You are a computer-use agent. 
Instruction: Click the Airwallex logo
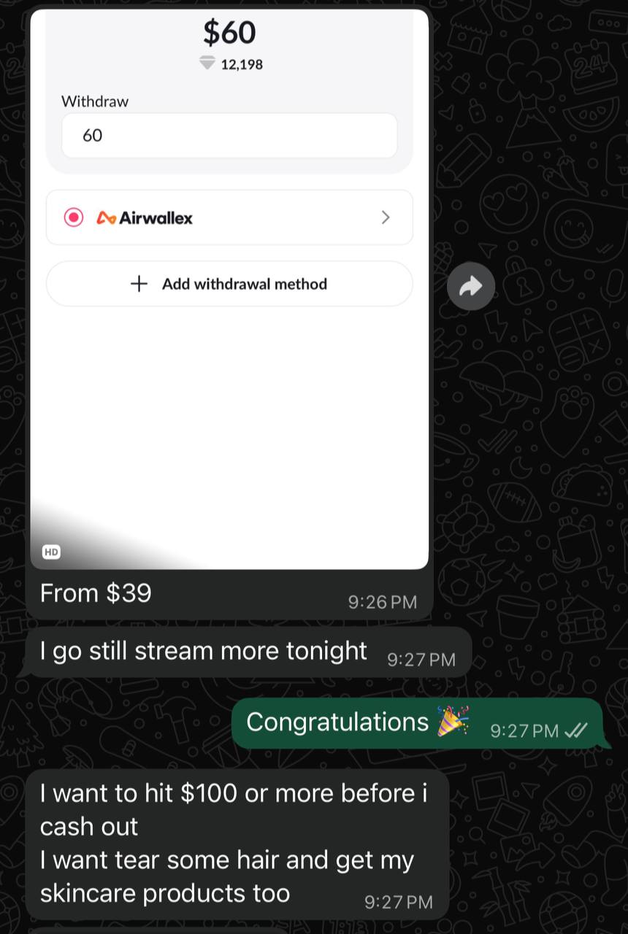(145, 217)
